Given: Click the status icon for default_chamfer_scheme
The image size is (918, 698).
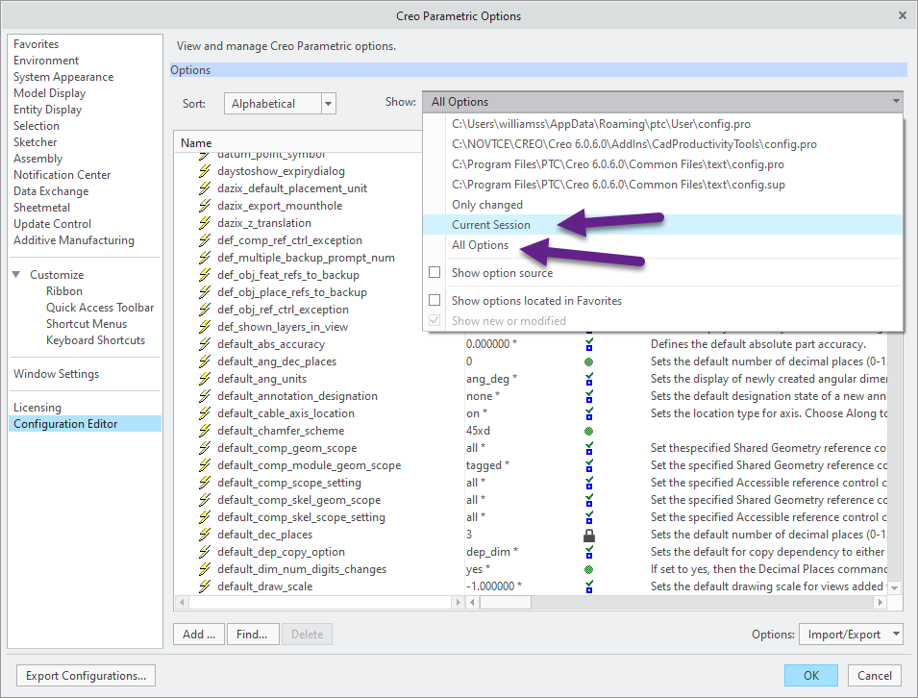Looking at the screenshot, I should pyautogui.click(x=589, y=431).
